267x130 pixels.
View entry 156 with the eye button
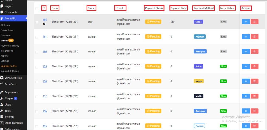(x=246, y=111)
